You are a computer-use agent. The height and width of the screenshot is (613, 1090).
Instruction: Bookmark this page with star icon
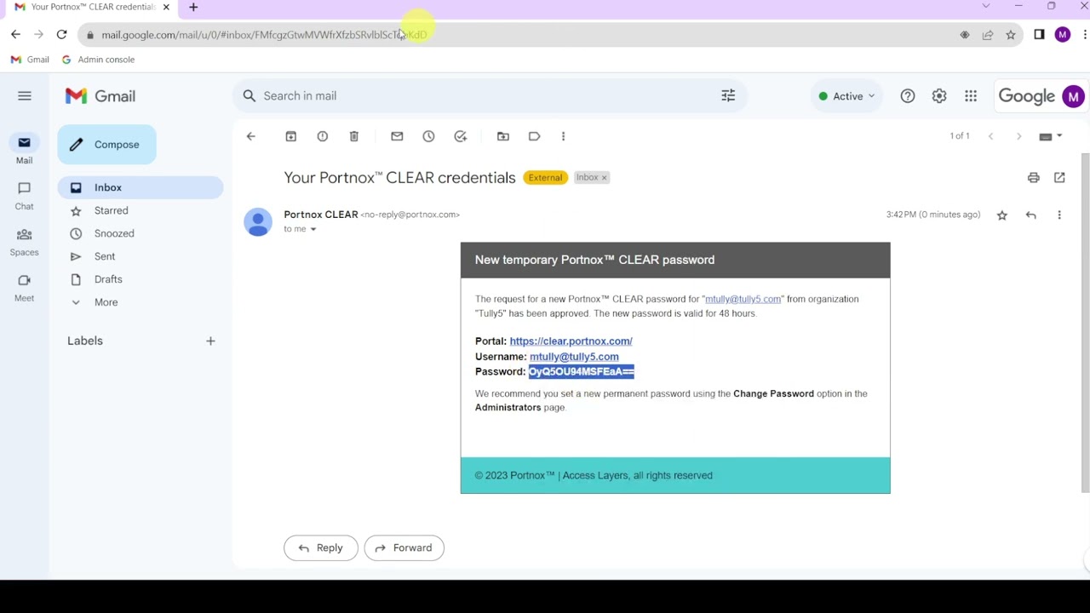point(1011,35)
